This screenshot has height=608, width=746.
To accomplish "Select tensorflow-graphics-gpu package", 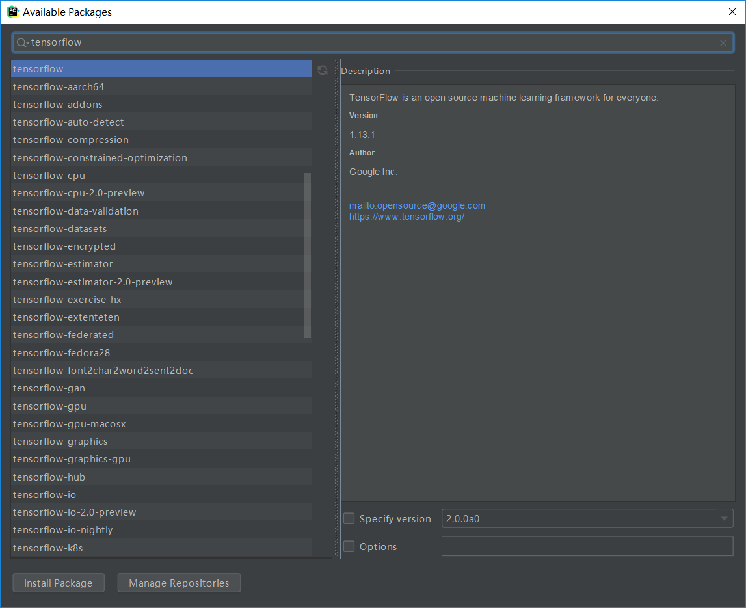I will (161, 459).
